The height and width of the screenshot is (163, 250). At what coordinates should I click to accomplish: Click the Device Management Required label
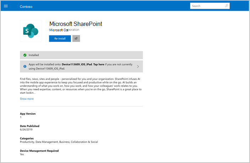click(x=39, y=151)
